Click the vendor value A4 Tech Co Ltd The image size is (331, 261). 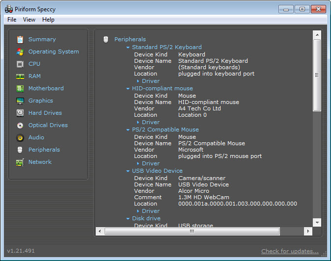(199, 108)
